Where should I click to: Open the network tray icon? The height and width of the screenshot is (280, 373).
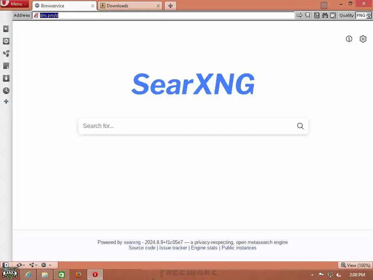click(x=330, y=275)
